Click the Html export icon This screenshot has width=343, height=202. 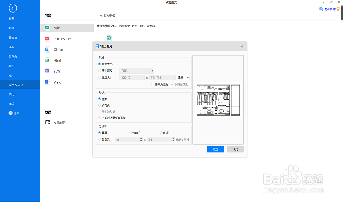47,61
